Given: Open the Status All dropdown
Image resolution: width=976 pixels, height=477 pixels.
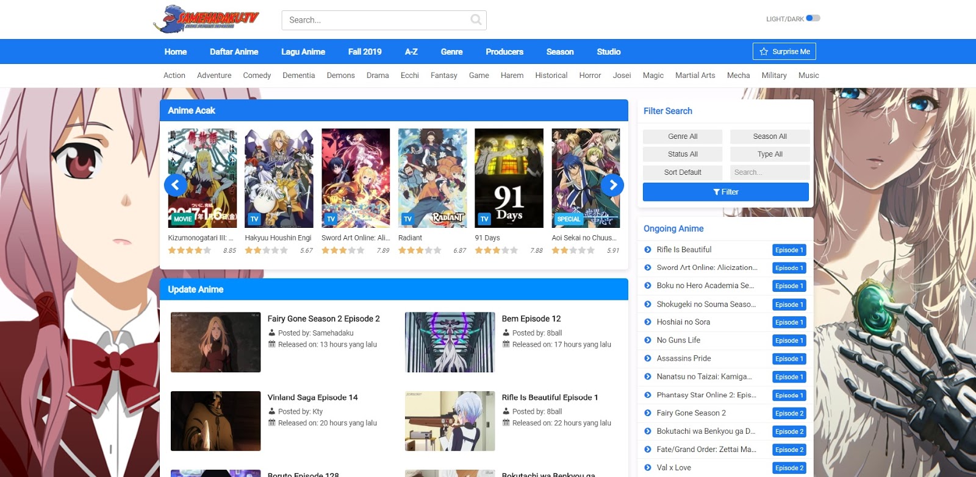Looking at the screenshot, I should coord(683,154).
